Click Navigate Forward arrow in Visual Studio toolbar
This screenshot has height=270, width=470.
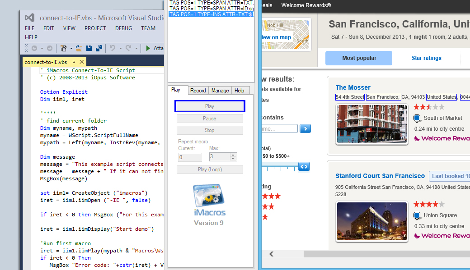point(50,48)
